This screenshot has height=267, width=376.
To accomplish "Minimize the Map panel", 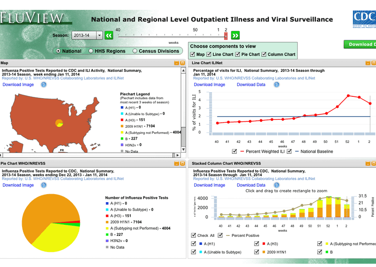I will coord(177,63).
